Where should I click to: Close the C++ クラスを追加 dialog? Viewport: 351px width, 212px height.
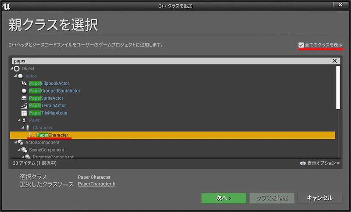click(340, 5)
